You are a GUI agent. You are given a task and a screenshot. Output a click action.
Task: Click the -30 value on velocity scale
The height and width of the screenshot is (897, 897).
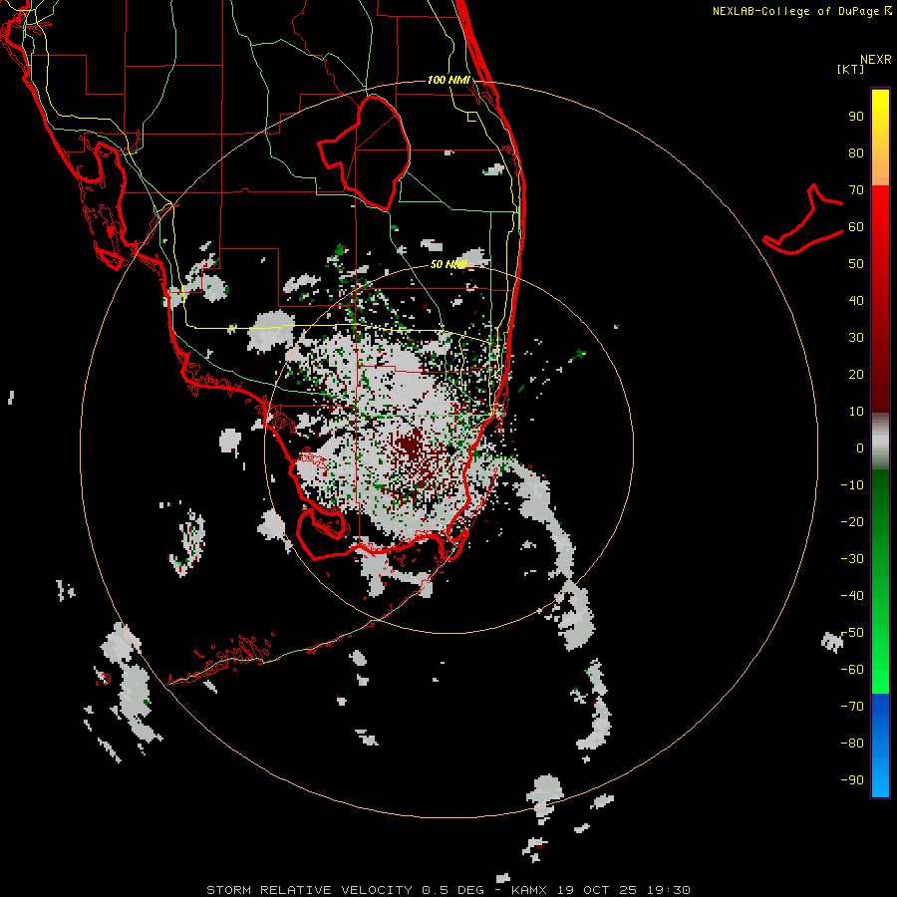(x=852, y=559)
